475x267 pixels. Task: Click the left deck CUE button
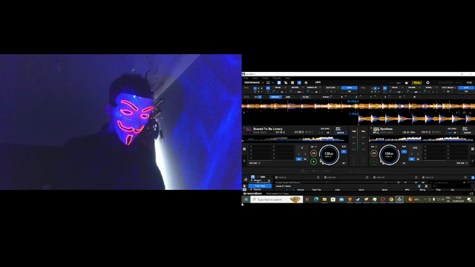coord(313,154)
